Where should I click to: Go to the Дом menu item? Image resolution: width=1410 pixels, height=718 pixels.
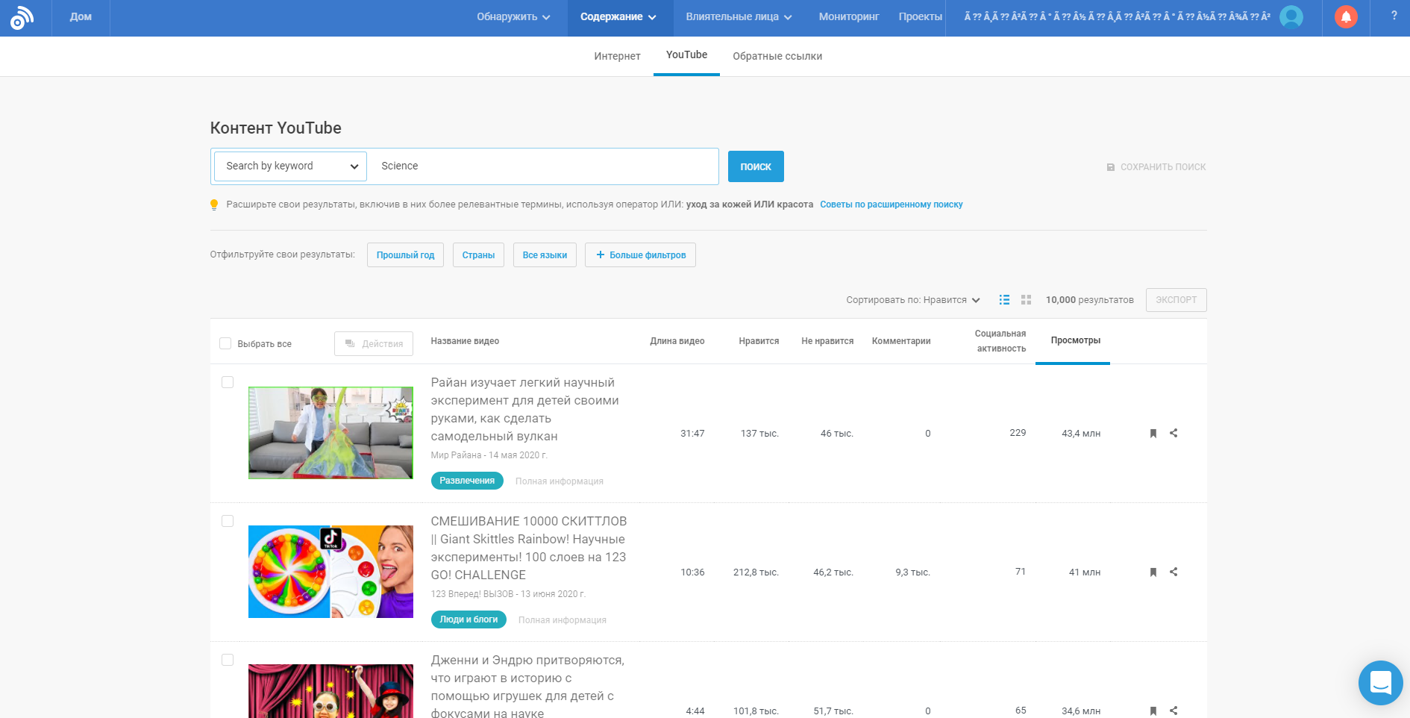pyautogui.click(x=81, y=16)
